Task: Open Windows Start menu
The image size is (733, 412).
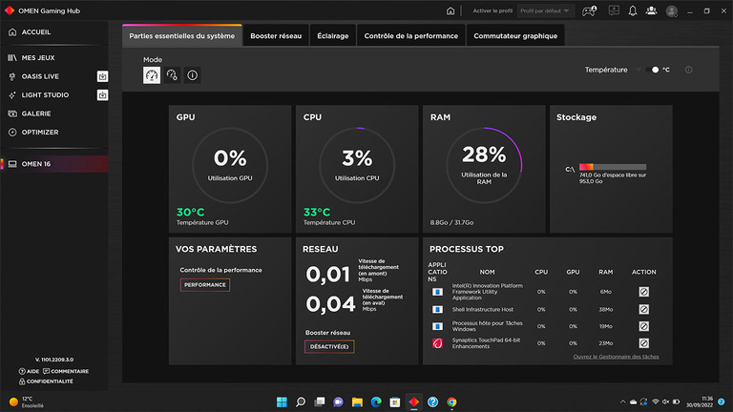Action: (282, 402)
